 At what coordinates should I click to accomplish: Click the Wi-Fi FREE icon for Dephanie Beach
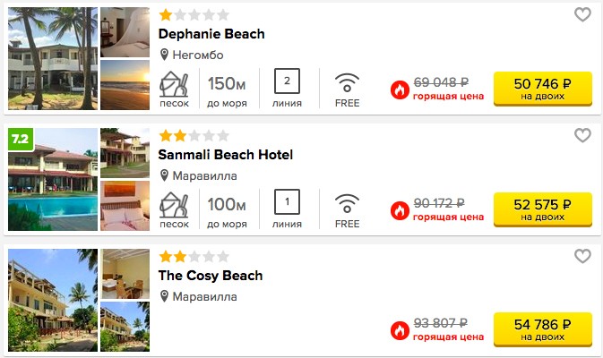click(x=347, y=82)
